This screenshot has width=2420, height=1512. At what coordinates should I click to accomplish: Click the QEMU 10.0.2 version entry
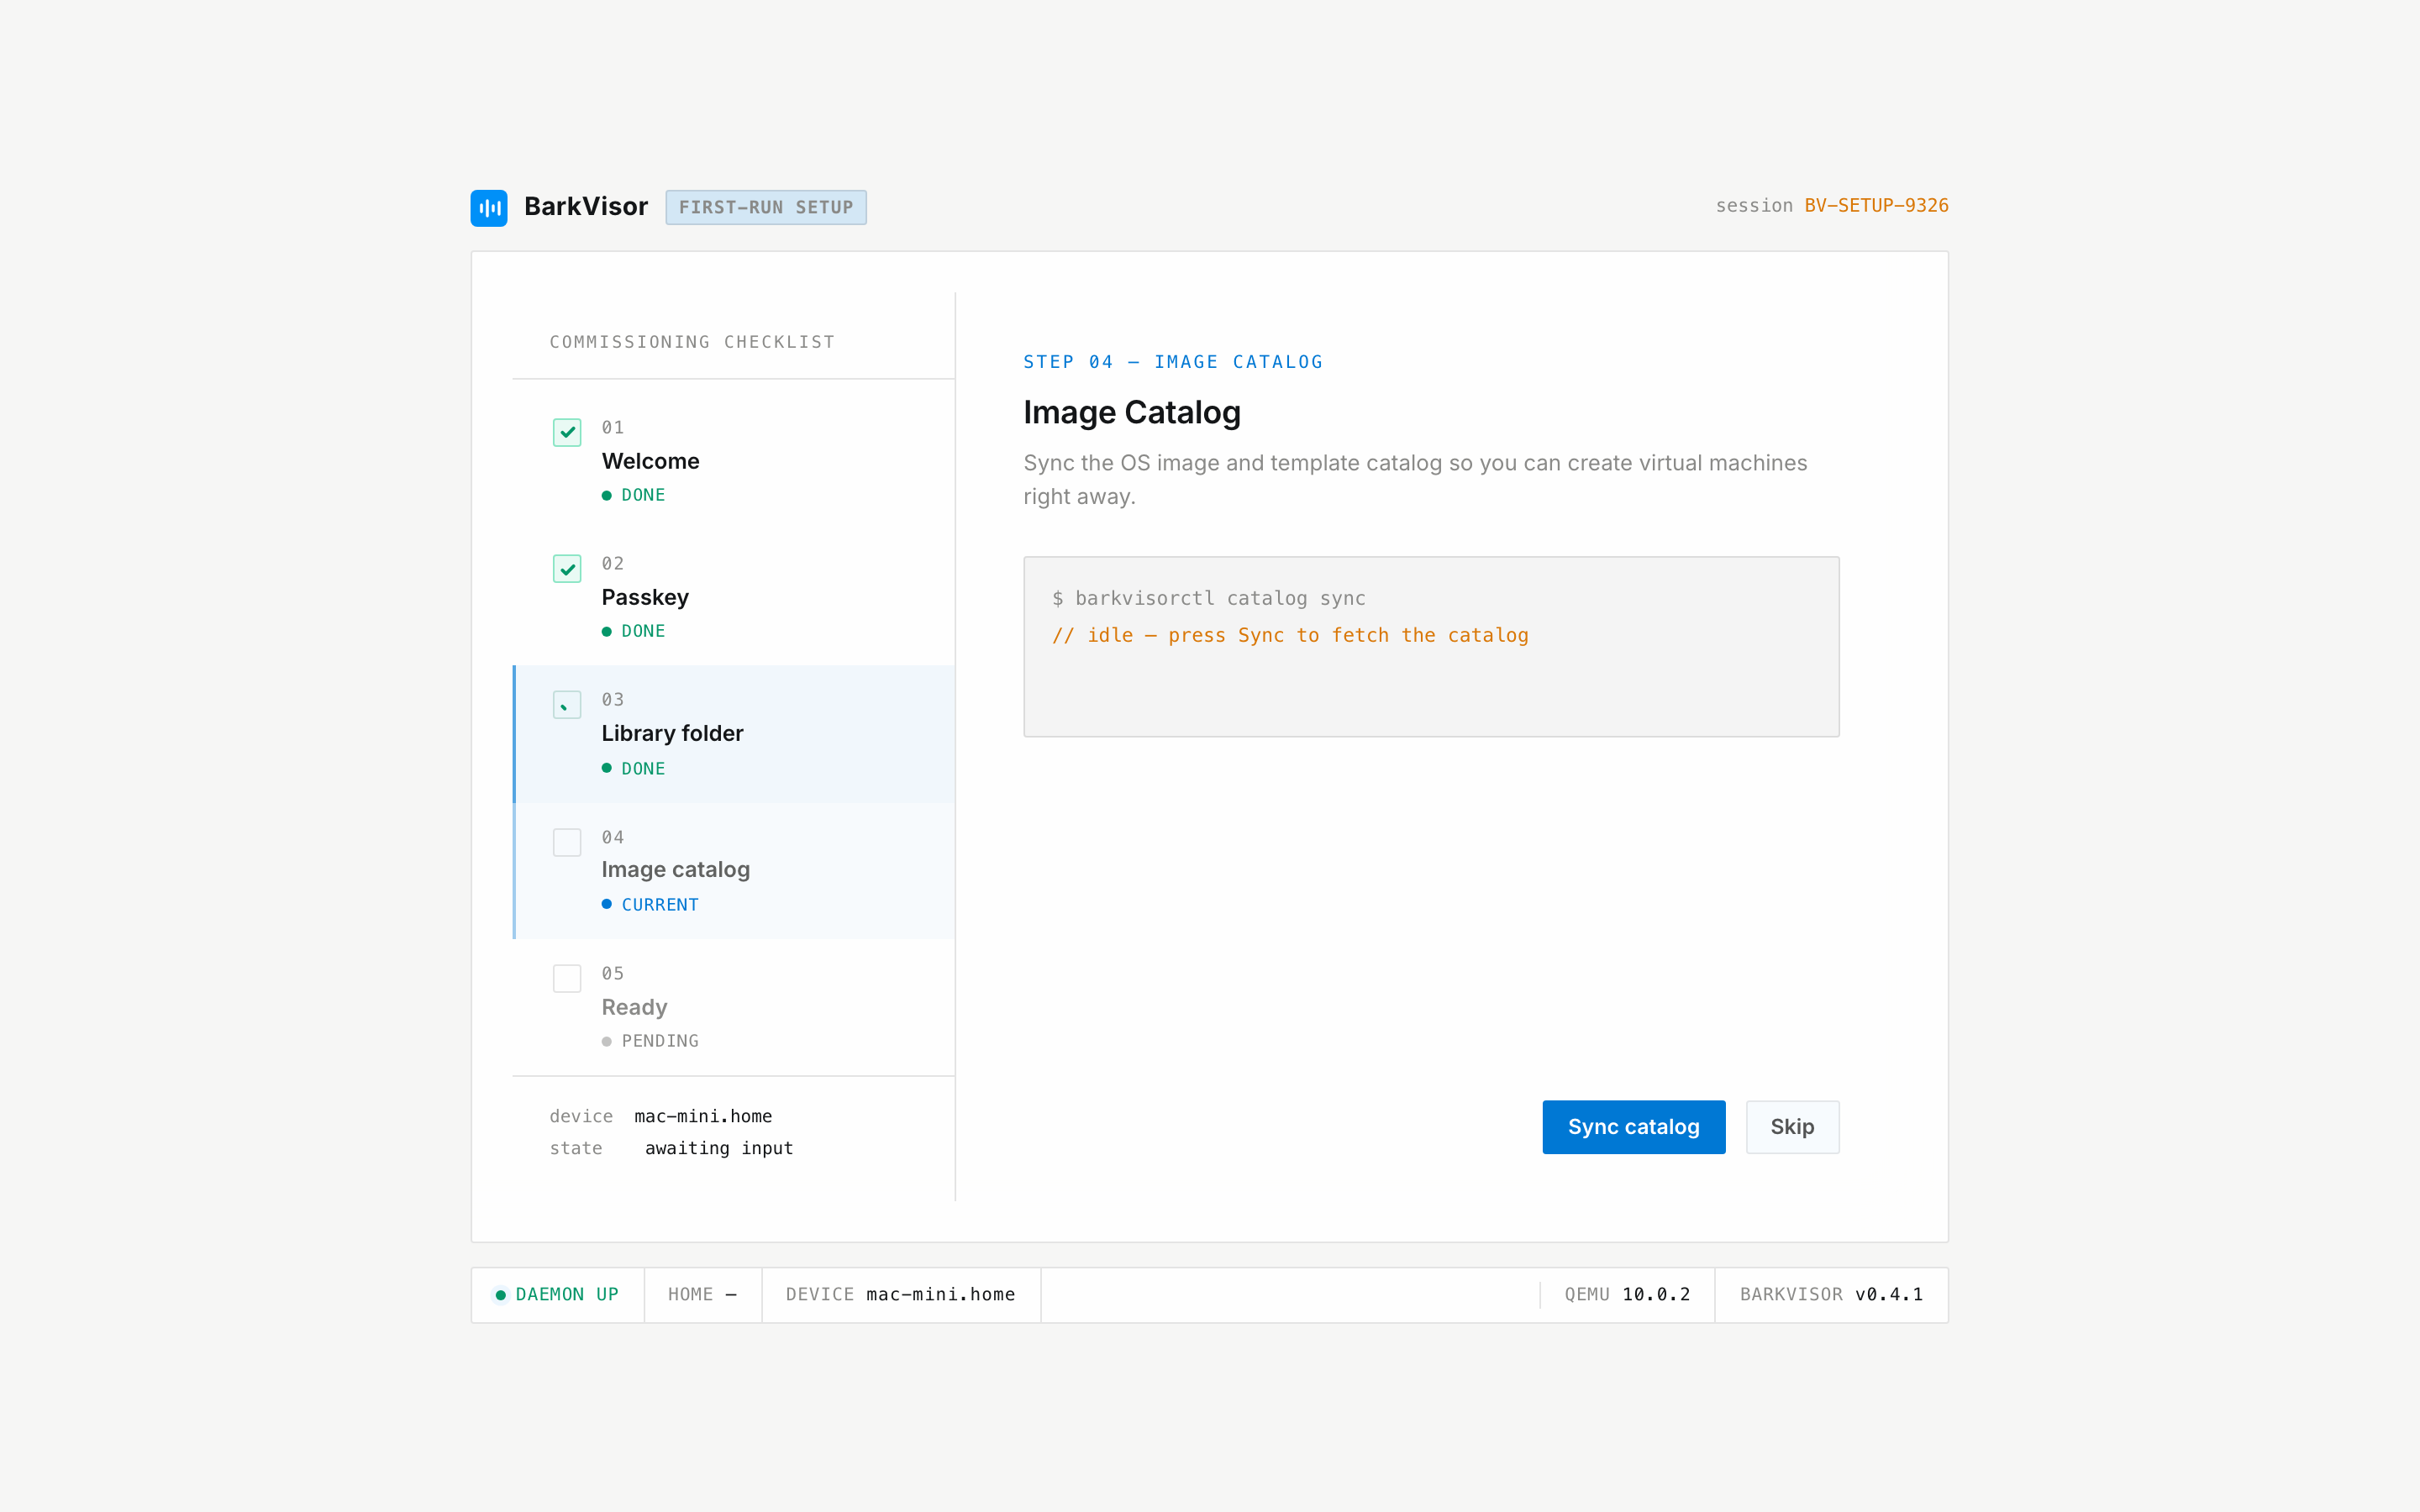point(1627,1295)
